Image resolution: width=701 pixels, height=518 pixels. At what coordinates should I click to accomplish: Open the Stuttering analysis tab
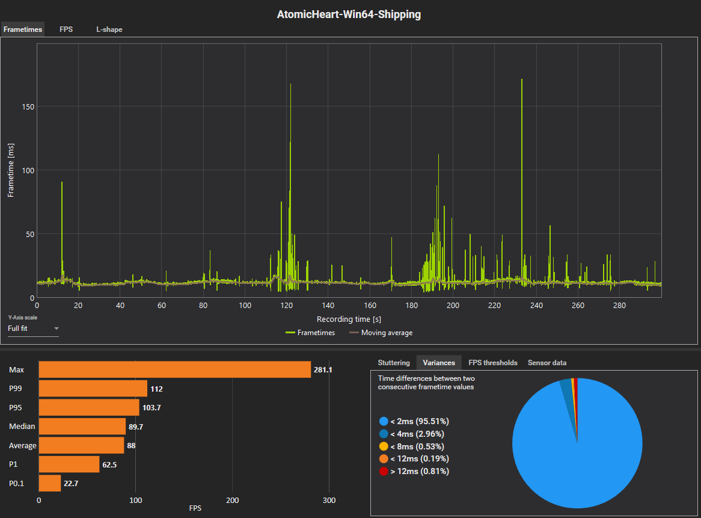pos(394,363)
